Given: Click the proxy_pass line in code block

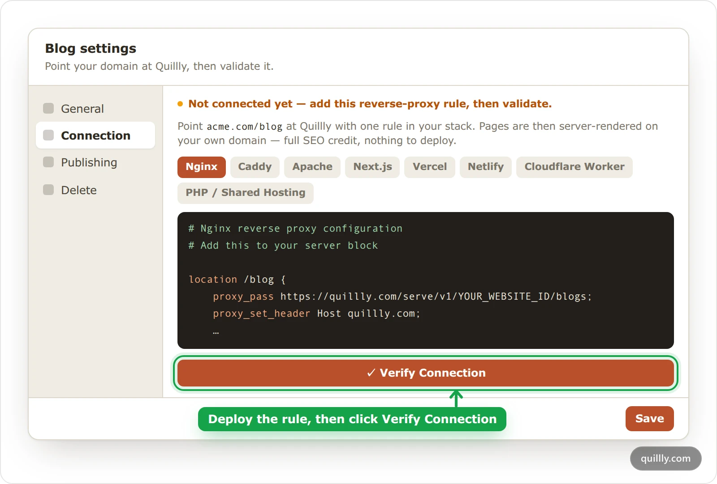Looking at the screenshot, I should click(402, 297).
